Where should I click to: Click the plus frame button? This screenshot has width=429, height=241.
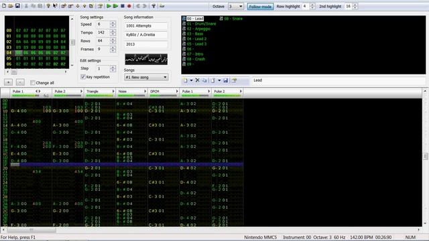[9, 82]
